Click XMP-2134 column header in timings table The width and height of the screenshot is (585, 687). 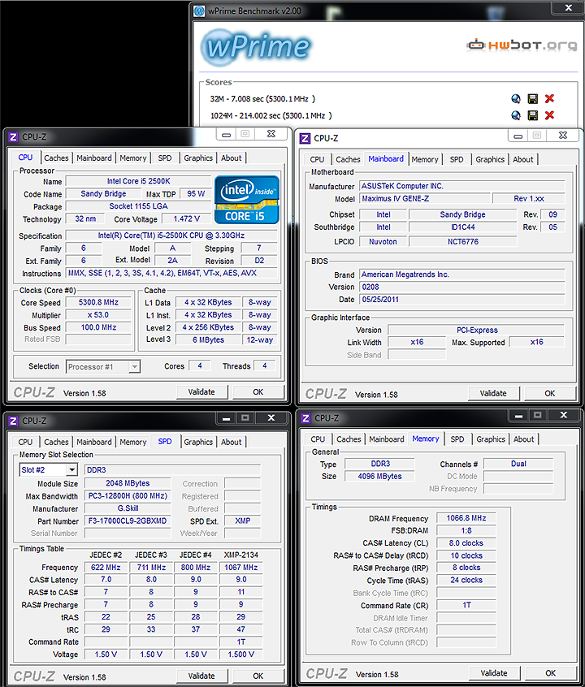click(x=241, y=555)
